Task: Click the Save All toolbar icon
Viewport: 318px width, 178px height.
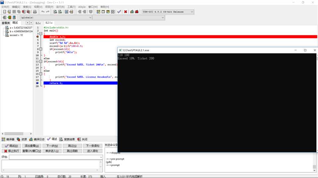Action: [19, 12]
